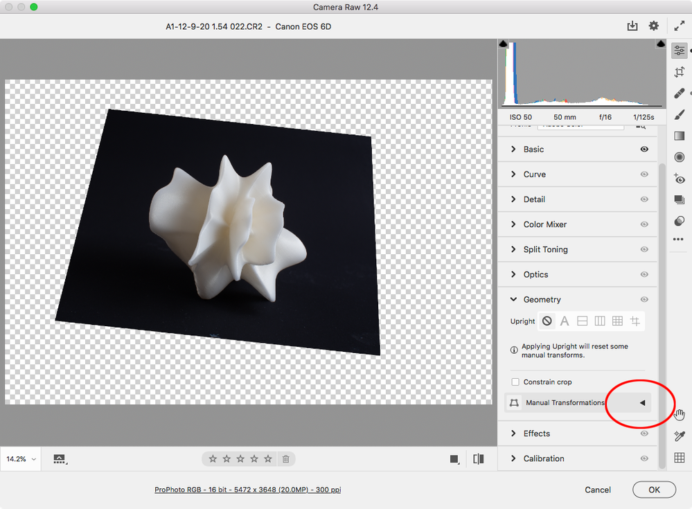Rate the image five stars
Viewport: 692px width, 509px height.
pyautogui.click(x=268, y=459)
